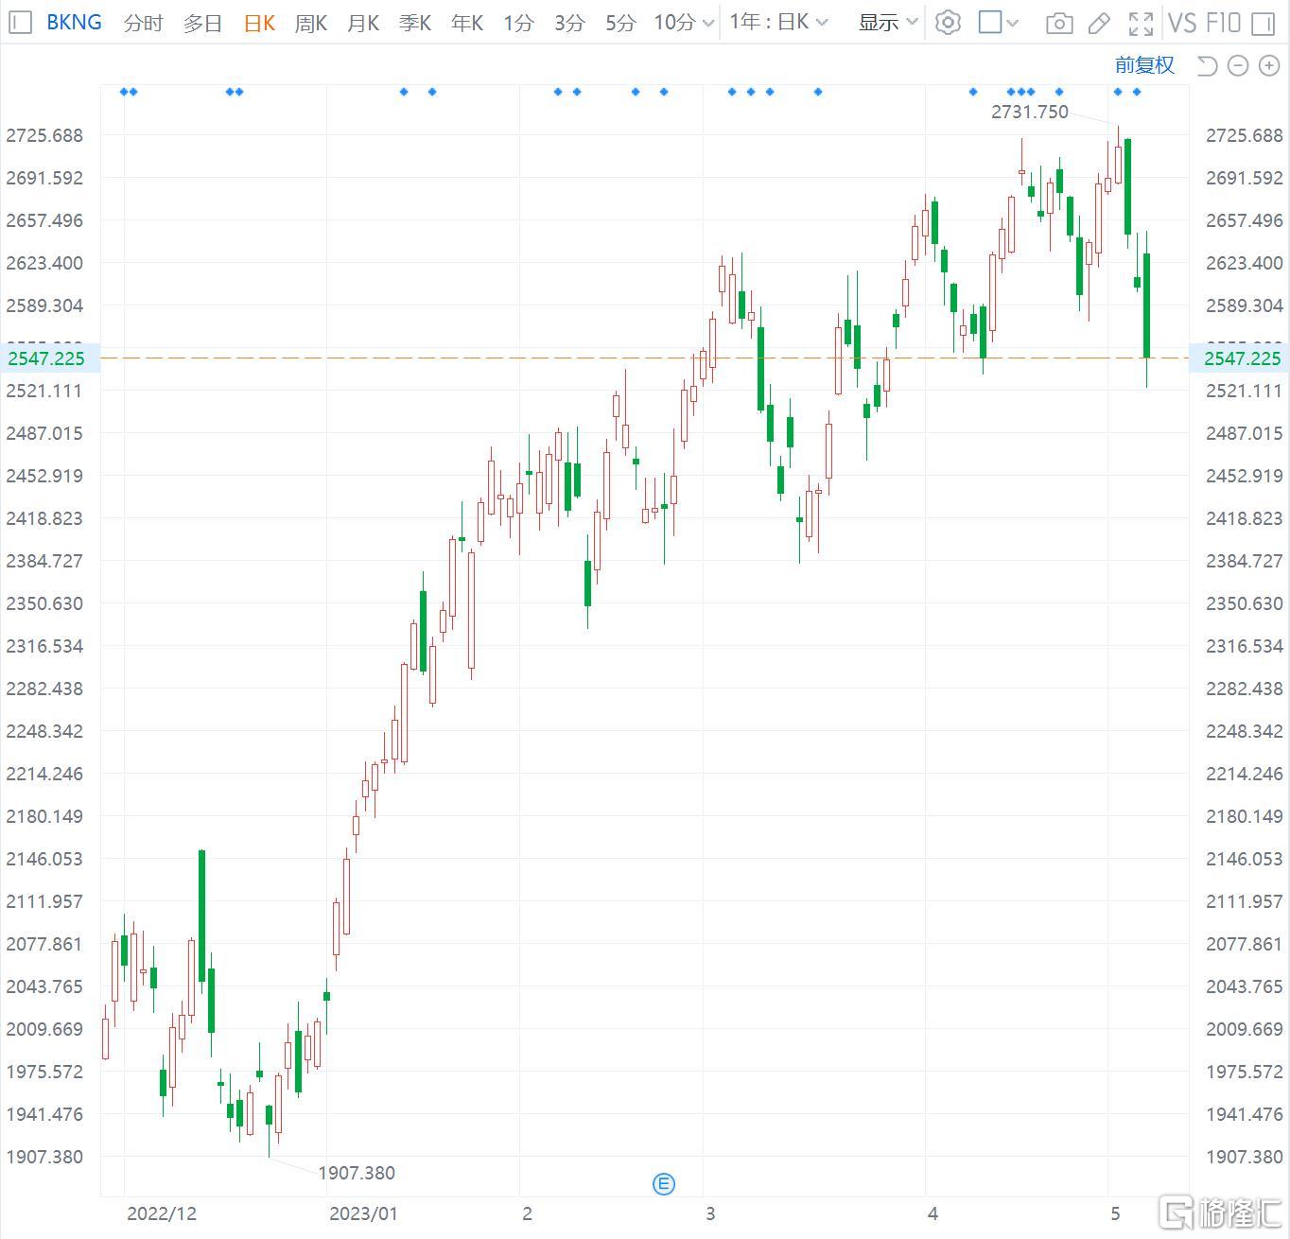Toggle the 前复权 price adjustment mode
The height and width of the screenshot is (1239, 1290).
point(1144,65)
